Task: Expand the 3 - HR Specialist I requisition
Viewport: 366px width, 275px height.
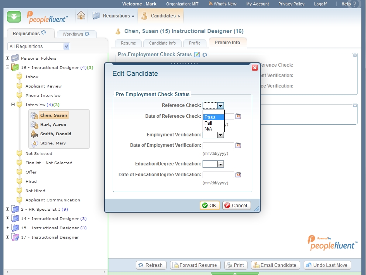Action: click(7, 209)
